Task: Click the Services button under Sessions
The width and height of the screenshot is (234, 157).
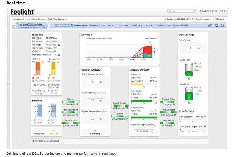Action: [x=54, y=132]
